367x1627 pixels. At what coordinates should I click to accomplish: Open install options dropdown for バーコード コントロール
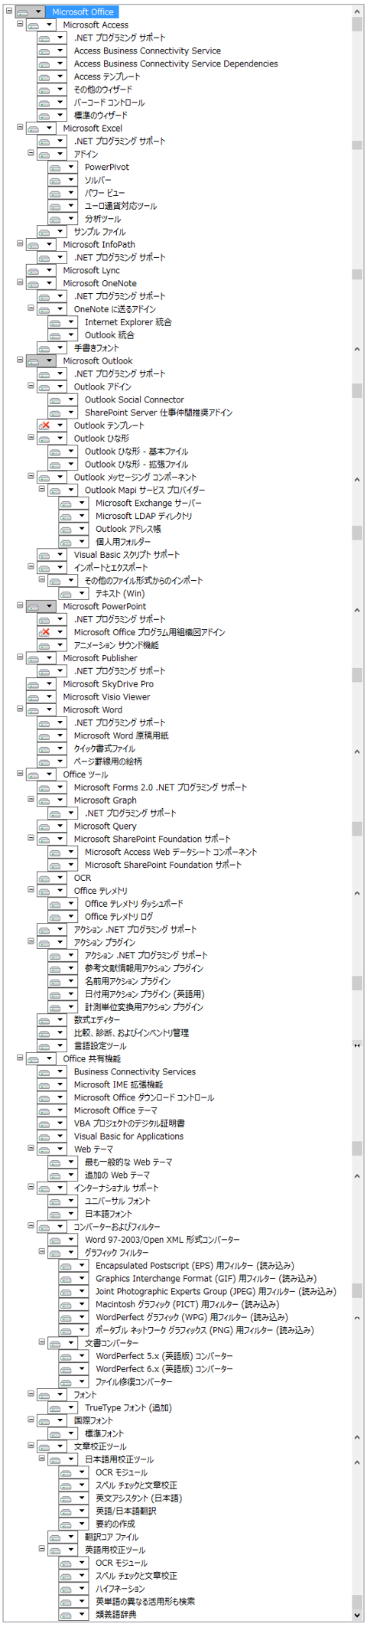(x=60, y=103)
